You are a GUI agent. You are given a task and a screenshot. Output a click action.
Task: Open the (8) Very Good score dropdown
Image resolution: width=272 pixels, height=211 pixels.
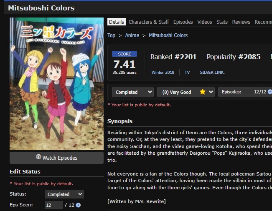click(186, 92)
